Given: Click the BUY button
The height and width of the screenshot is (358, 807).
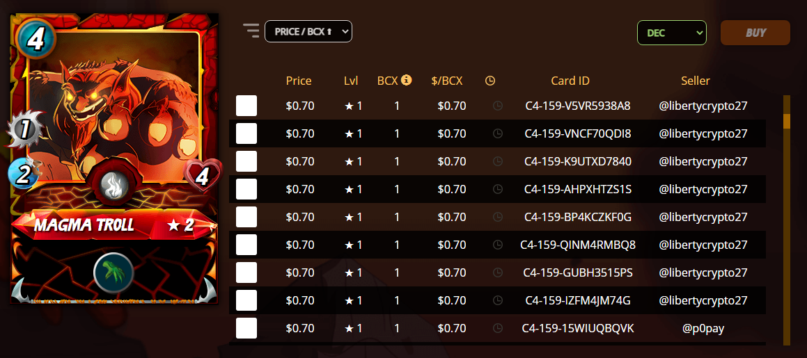Looking at the screenshot, I should 755,33.
